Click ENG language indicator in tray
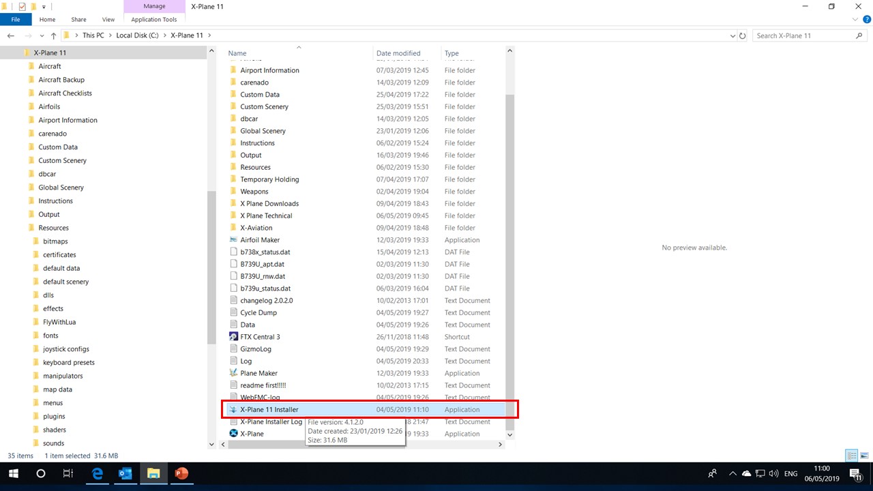Screen dimensions: 873x491 click(x=791, y=473)
